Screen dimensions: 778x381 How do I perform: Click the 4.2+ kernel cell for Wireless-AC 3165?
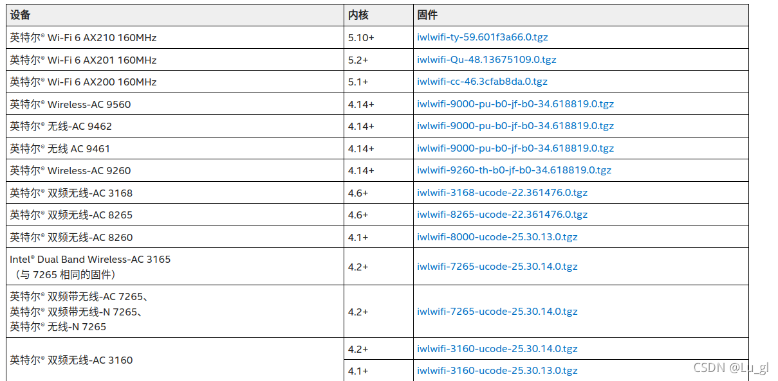378,267
